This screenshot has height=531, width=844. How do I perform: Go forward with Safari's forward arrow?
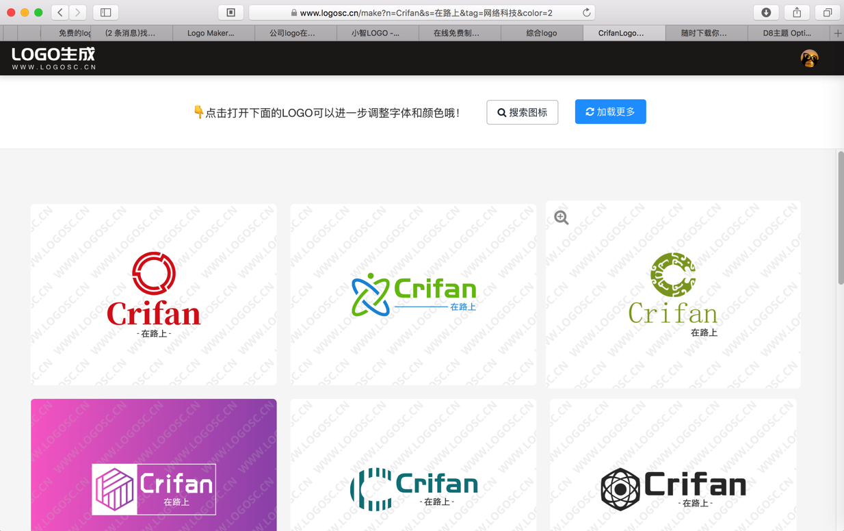pos(78,12)
